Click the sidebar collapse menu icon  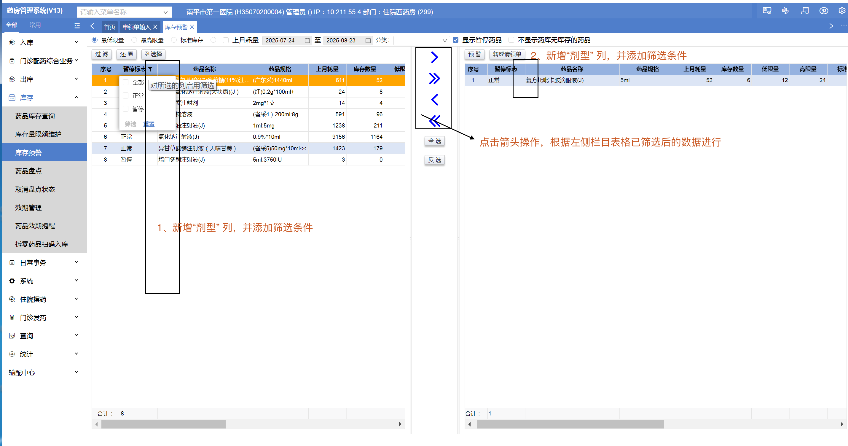77,26
